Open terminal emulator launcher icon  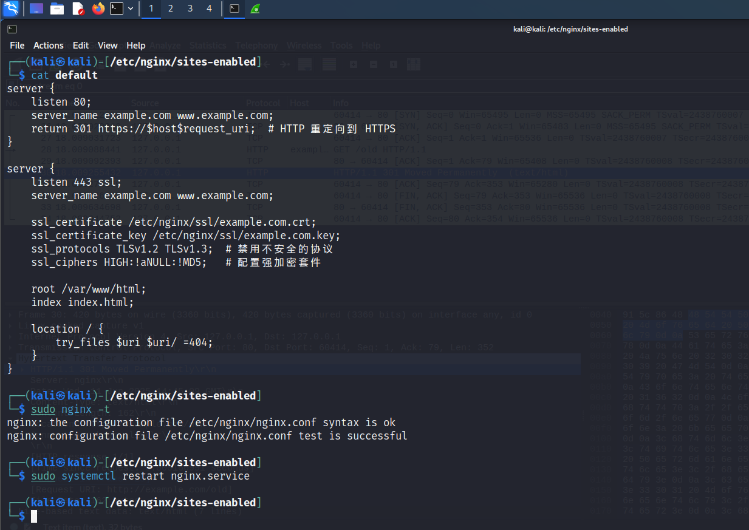point(117,8)
